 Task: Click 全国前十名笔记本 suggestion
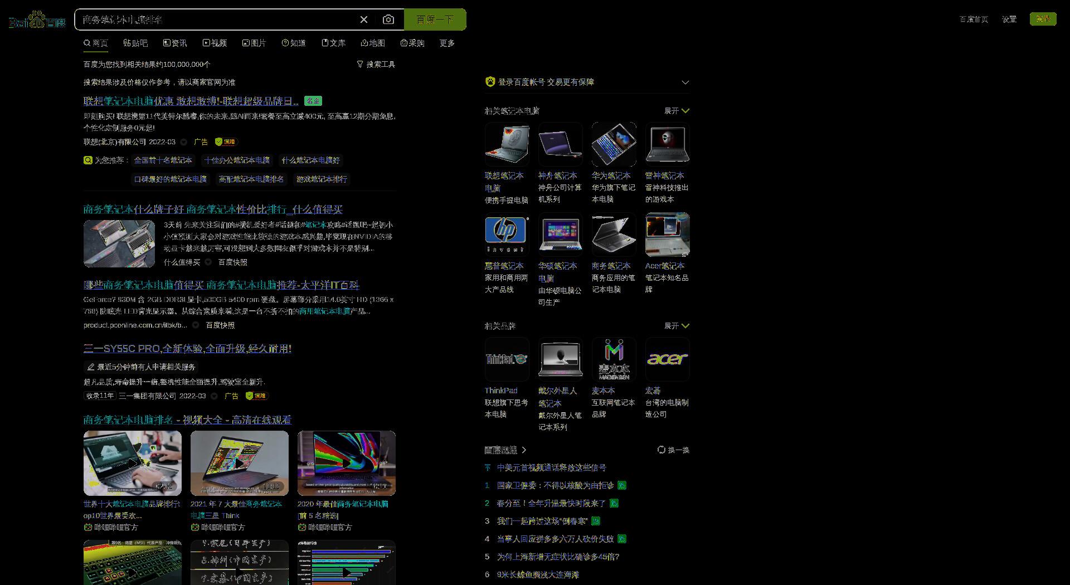point(163,160)
